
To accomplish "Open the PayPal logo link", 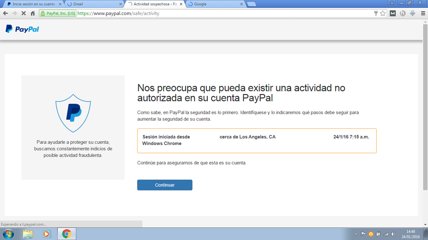I will pyautogui.click(x=22, y=29).
